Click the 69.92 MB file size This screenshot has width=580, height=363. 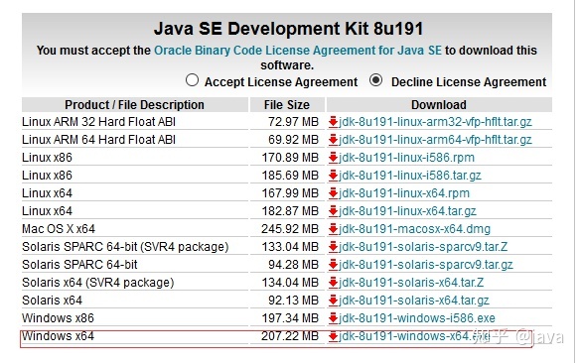[293, 140]
